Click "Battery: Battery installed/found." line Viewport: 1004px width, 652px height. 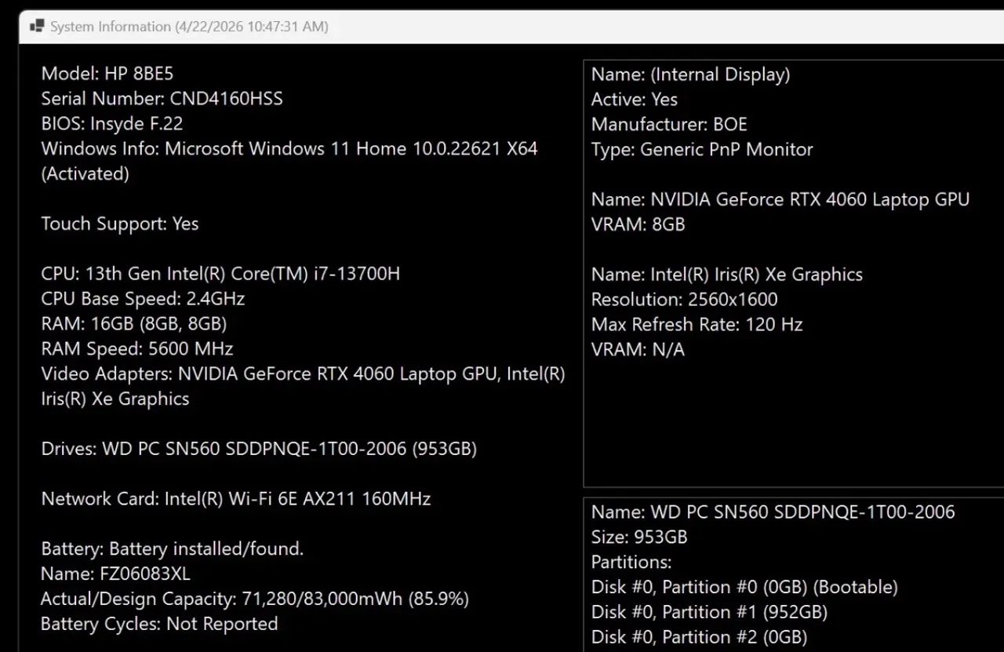click(172, 549)
